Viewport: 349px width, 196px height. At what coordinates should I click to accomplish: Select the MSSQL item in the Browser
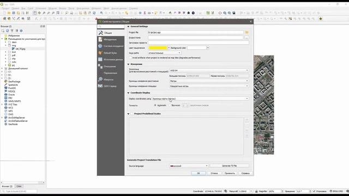point(12,91)
